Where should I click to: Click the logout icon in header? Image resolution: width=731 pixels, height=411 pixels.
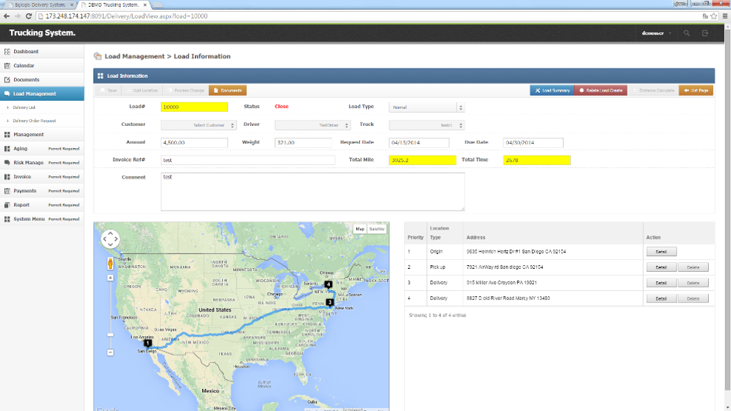(705, 33)
